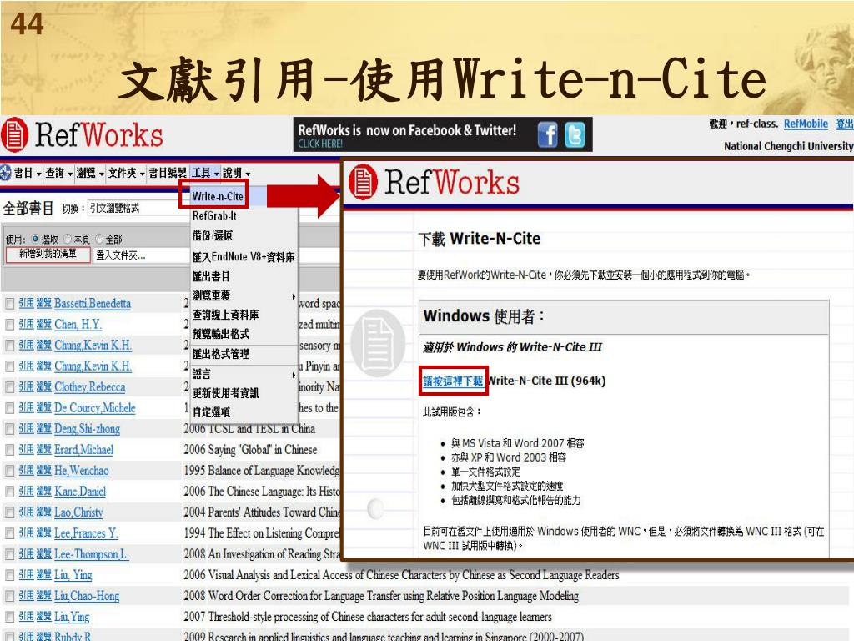This screenshot has height=641, width=854.
Task: Choose 自定選項 from the tools menu
Action: pyautogui.click(x=211, y=412)
